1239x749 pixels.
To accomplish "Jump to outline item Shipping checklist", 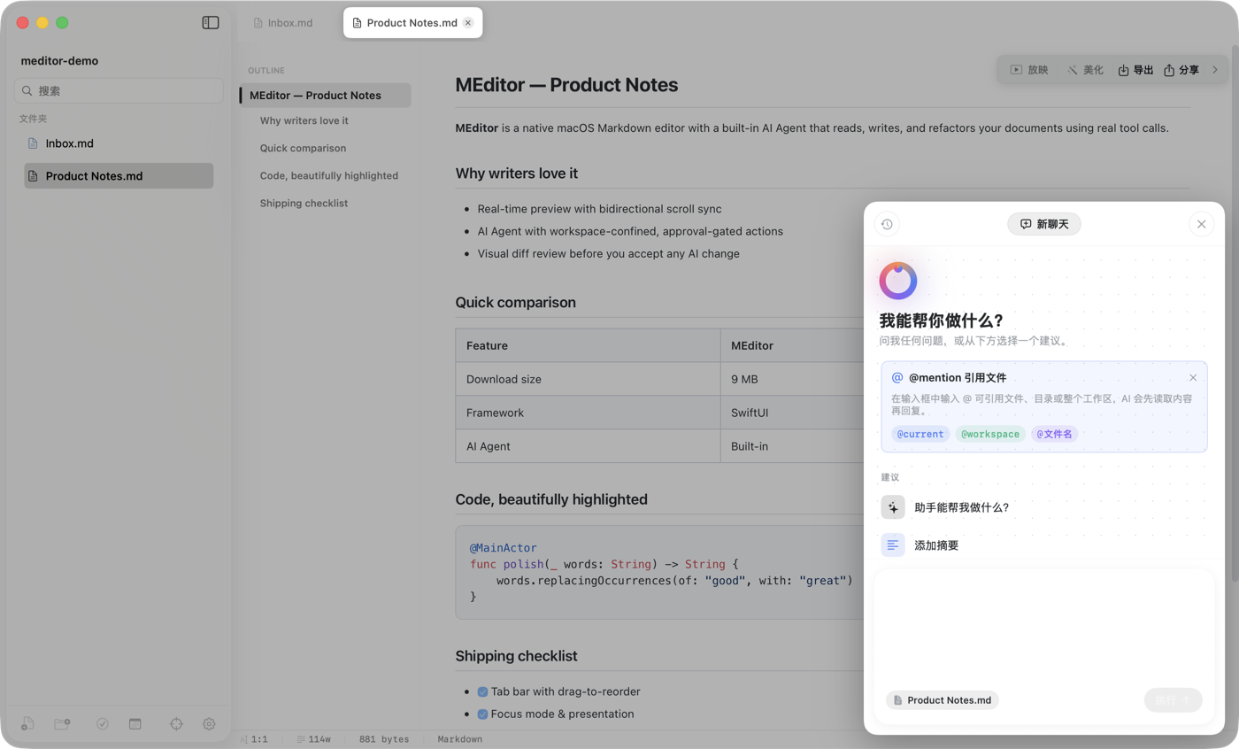I will click(304, 203).
